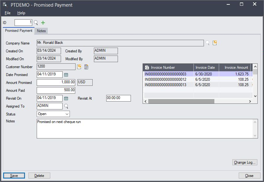Click the Amount Paid input field

56,90
